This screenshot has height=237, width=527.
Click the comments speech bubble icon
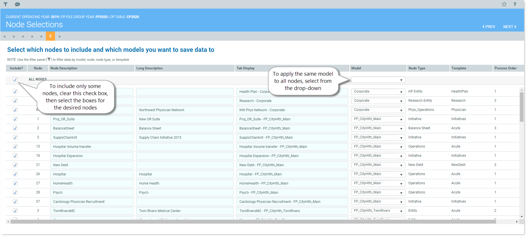click(x=17, y=4)
